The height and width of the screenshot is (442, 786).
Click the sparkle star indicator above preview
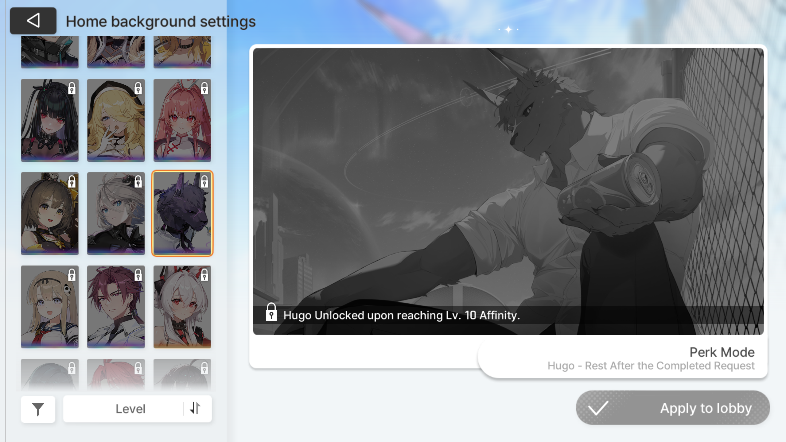pos(508,29)
